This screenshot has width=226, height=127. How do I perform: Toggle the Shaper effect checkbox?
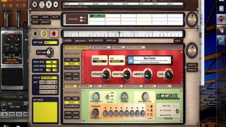click(x=91, y=86)
